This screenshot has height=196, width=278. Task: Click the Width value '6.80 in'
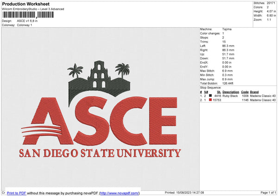coord(271,16)
